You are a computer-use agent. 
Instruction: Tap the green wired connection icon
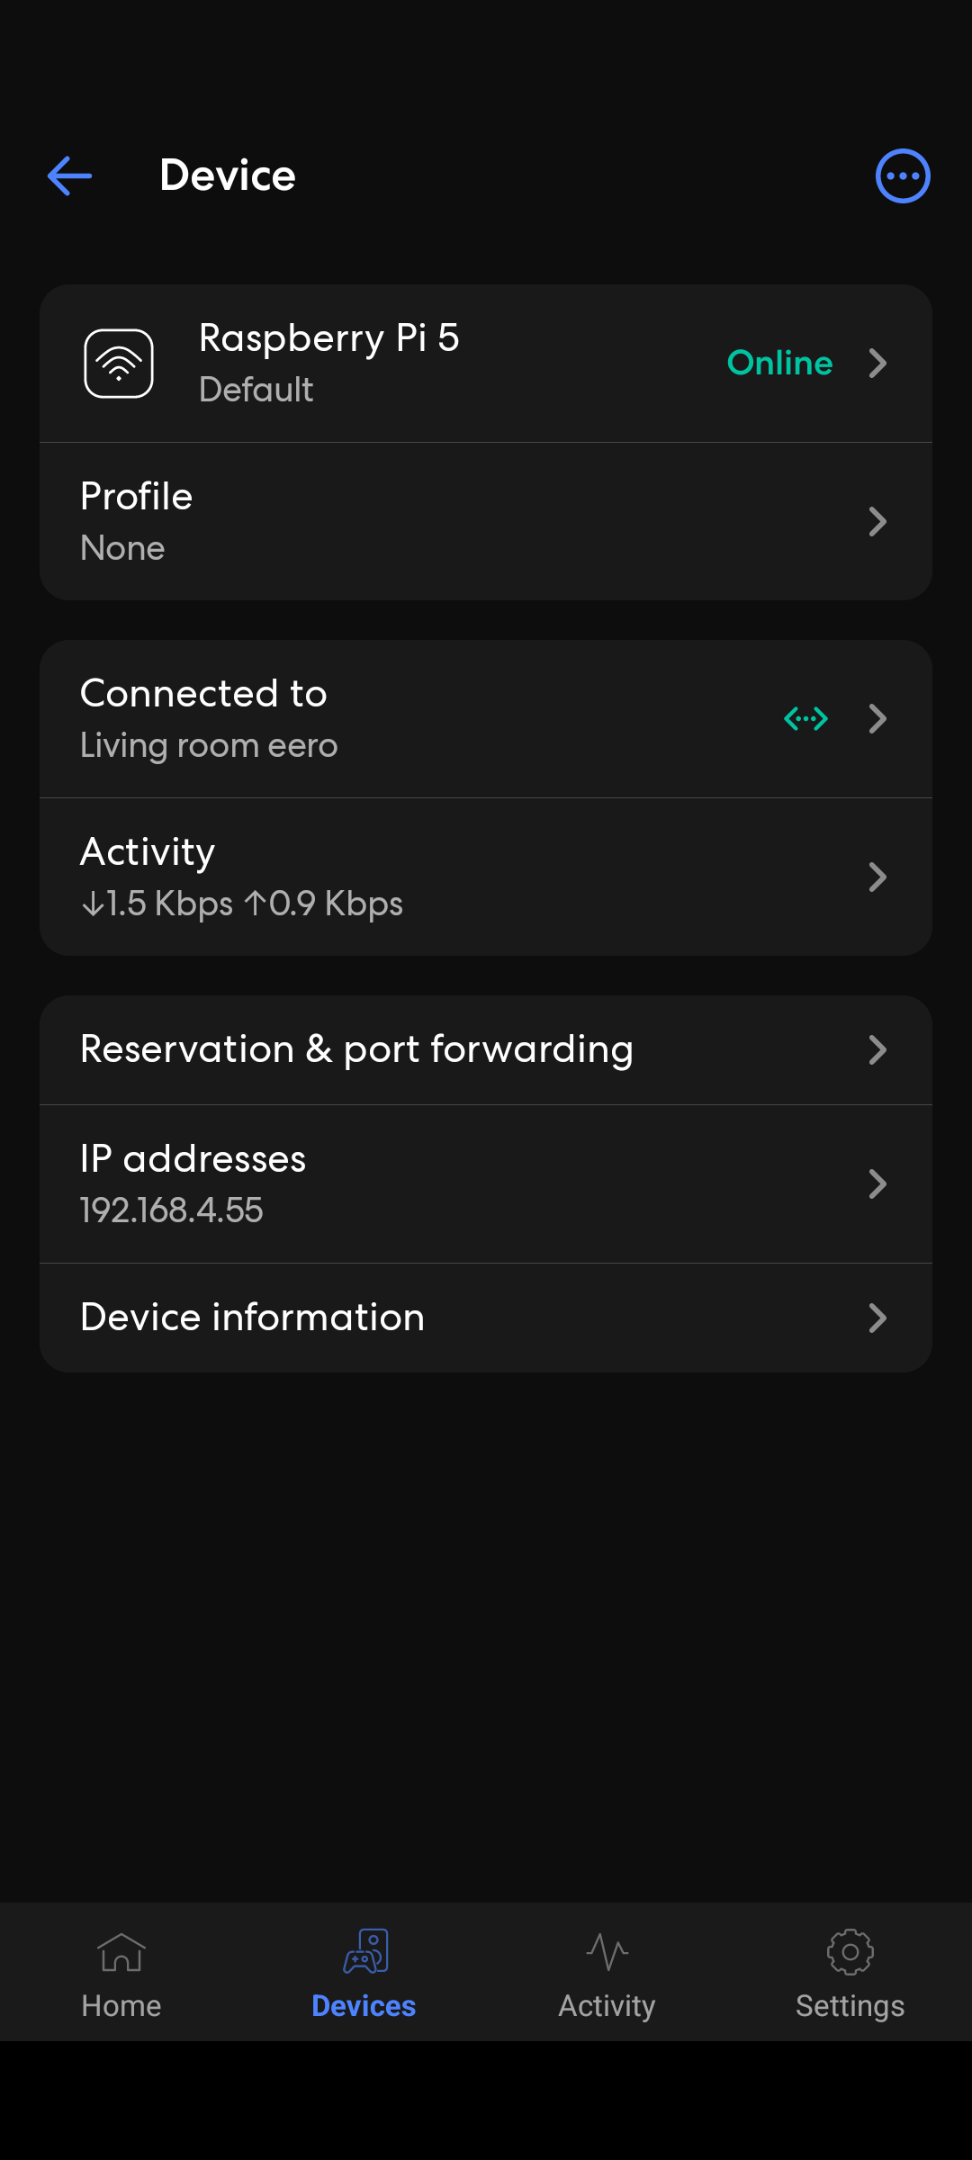pyautogui.click(x=805, y=718)
